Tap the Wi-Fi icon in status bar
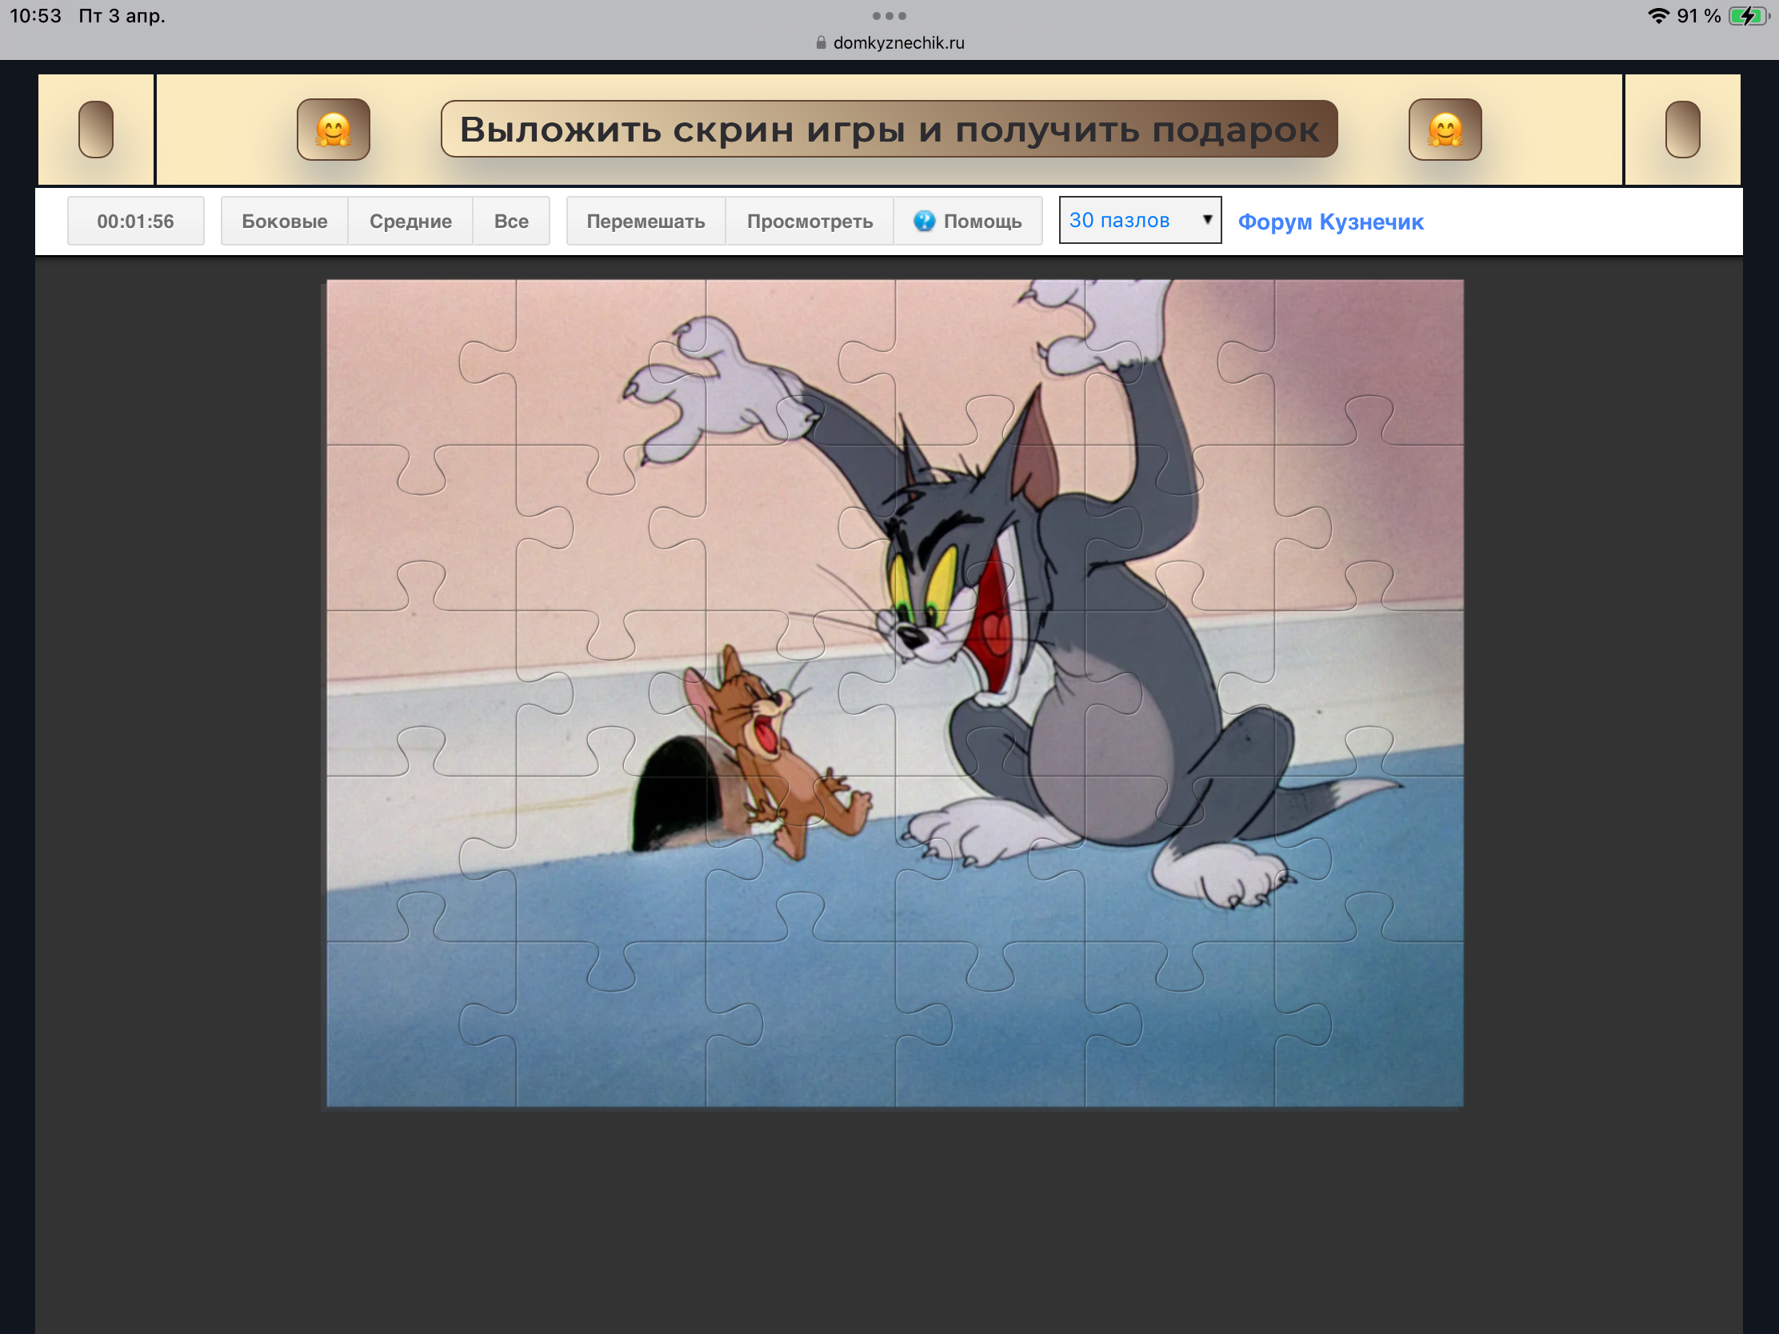Viewport: 1779px width, 1334px height. (1657, 16)
